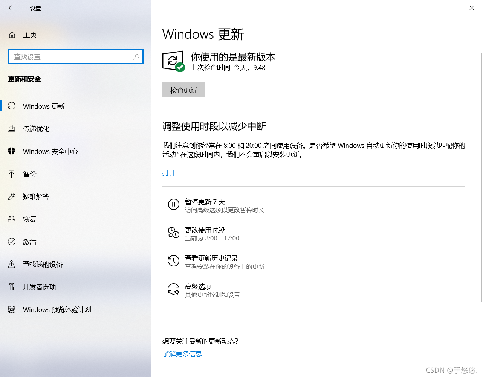Focus the 查找设置 search field
The width and height of the screenshot is (483, 377).
tap(75, 57)
